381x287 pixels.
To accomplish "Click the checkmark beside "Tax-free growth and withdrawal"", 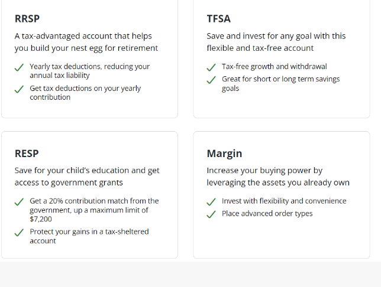I will click(x=211, y=67).
